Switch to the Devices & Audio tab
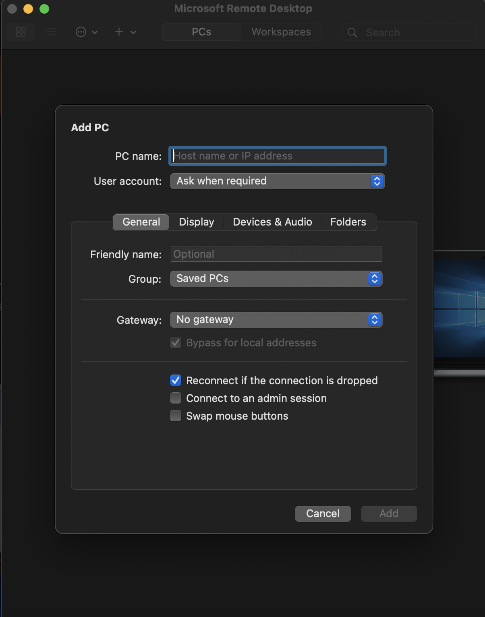Viewport: 485px width, 617px height. click(272, 222)
